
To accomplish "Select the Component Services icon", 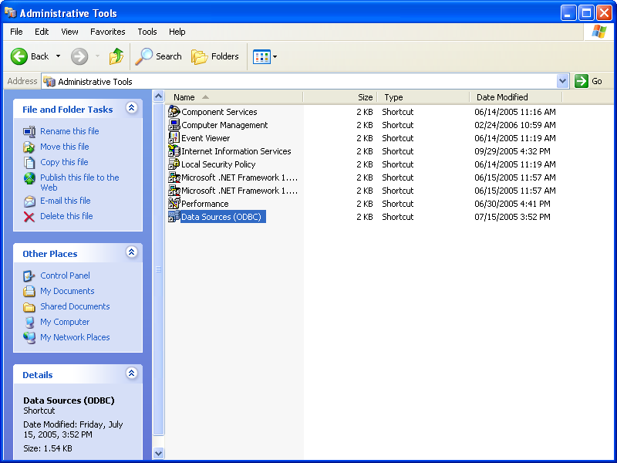I will (x=174, y=112).
